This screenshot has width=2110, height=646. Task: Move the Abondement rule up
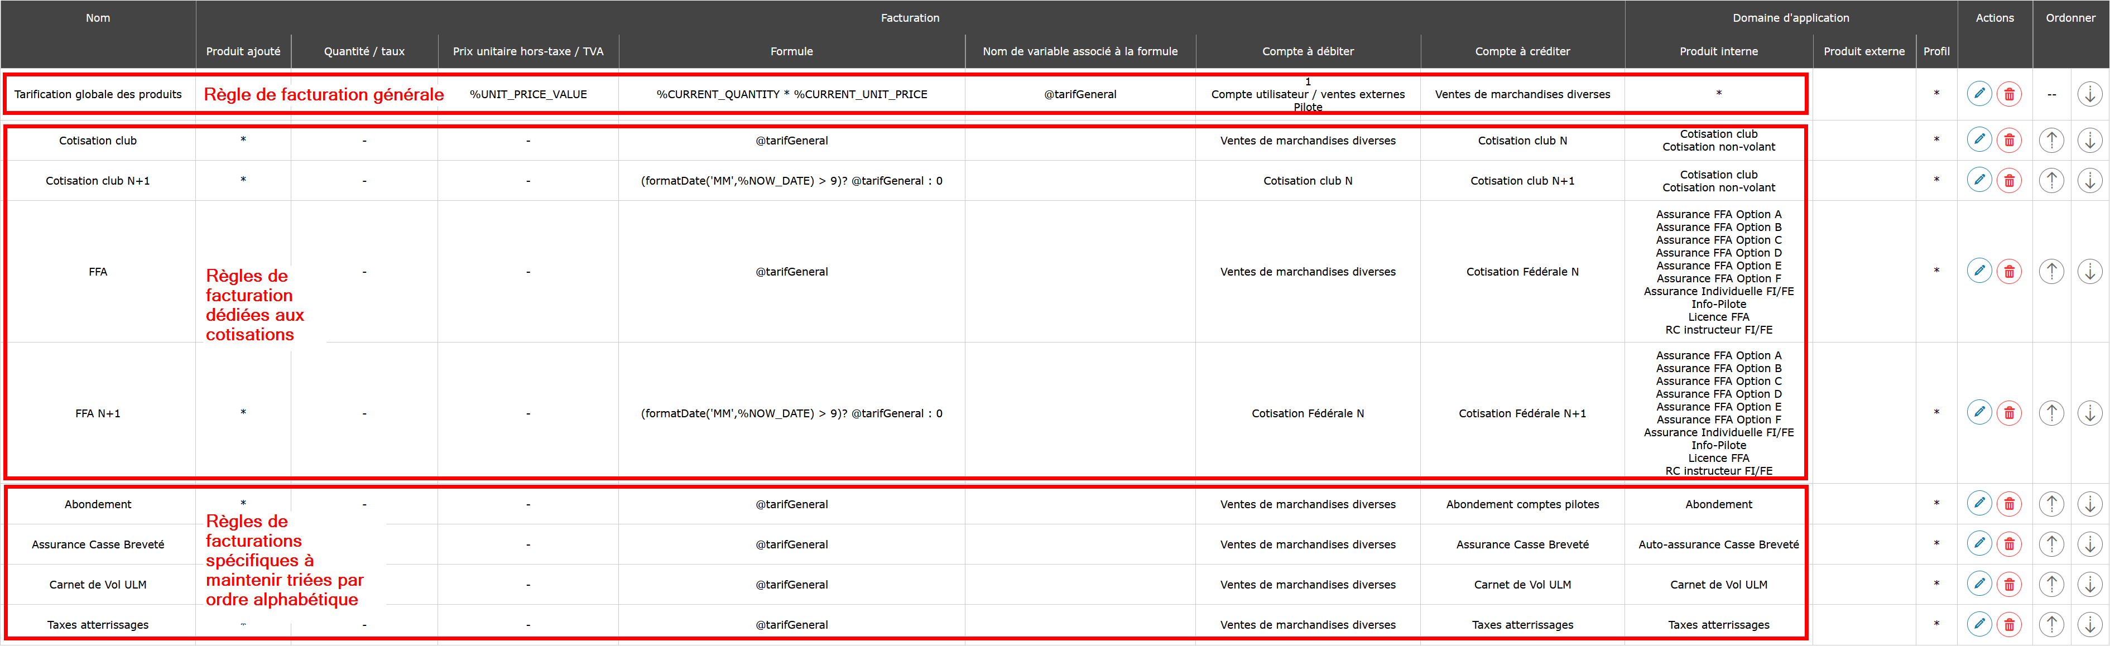click(x=2051, y=504)
